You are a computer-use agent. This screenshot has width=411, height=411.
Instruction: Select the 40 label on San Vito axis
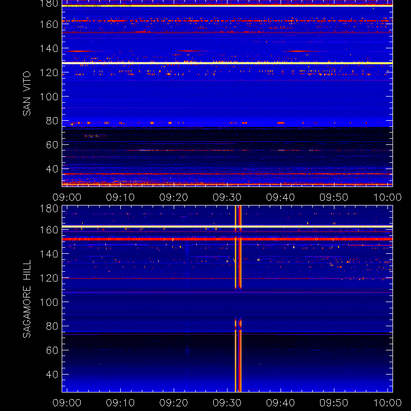(52, 169)
